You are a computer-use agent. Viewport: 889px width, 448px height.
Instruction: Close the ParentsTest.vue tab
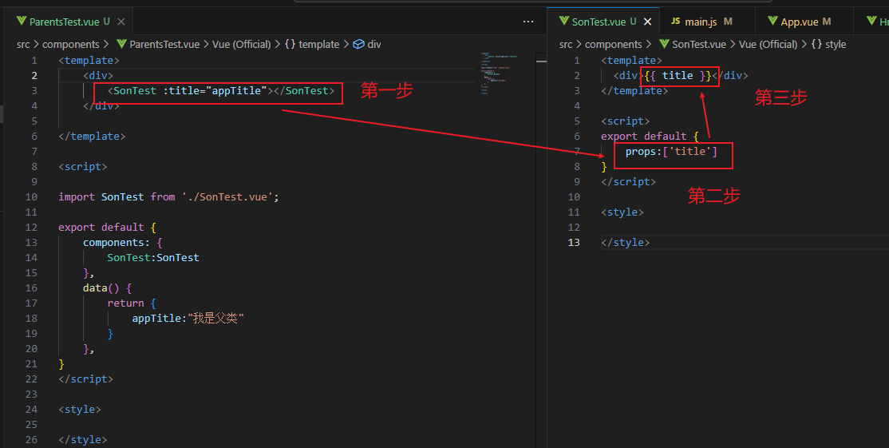point(121,22)
